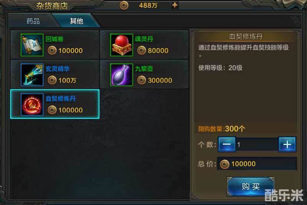
Task: Click the gold plus icon to add coins
Action: [175, 5]
